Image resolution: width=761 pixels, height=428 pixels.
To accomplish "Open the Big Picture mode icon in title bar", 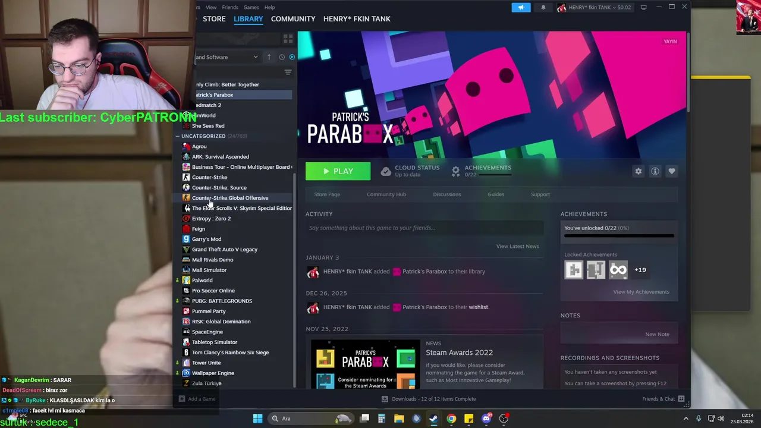I will pyautogui.click(x=643, y=7).
